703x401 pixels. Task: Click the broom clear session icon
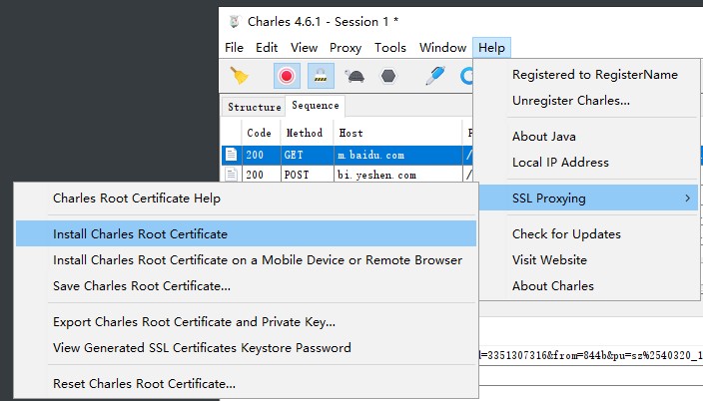coord(239,76)
